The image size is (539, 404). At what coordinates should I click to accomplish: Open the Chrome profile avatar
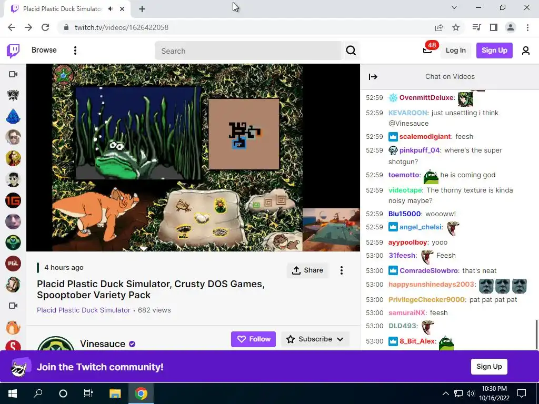click(511, 27)
